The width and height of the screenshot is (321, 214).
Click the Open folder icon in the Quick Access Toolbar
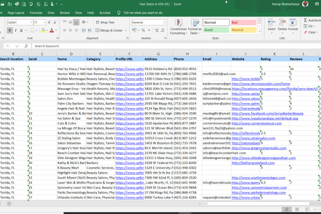pyautogui.click(x=2, y=4)
